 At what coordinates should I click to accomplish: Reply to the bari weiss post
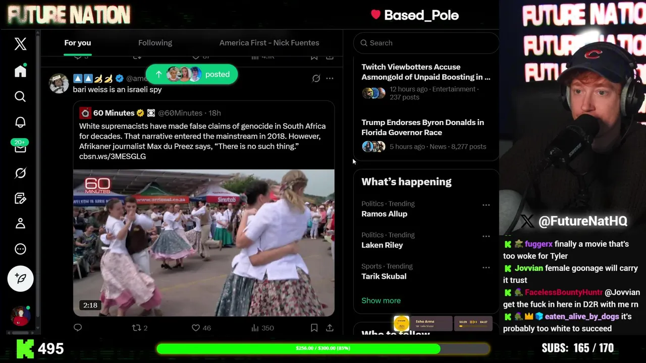(x=78, y=328)
